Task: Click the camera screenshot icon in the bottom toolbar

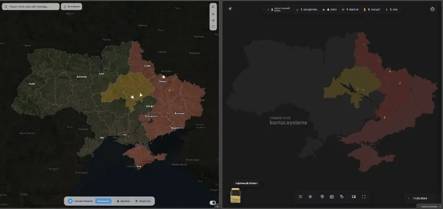Action: tap(332, 197)
